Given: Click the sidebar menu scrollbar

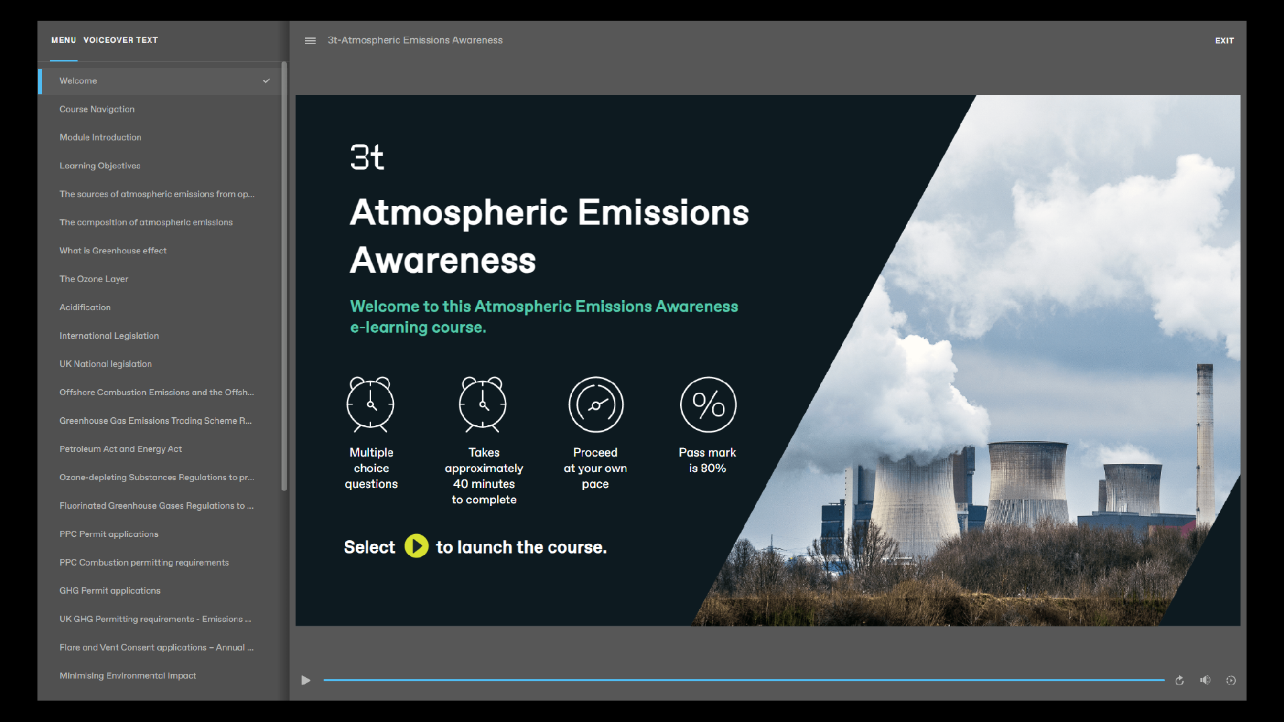Looking at the screenshot, I should pos(284,276).
